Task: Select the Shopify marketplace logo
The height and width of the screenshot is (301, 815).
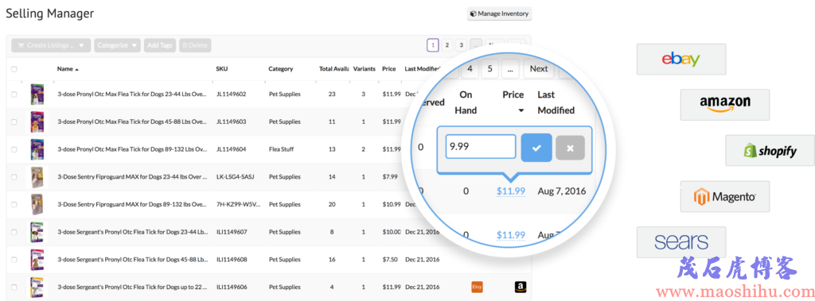Action: click(770, 151)
